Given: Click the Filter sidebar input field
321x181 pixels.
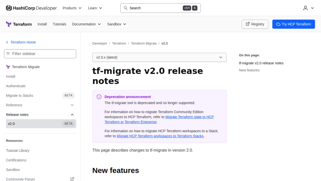Looking at the screenshot, I should 40,54.
